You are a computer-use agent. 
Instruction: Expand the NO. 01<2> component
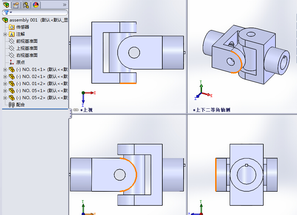5,84
